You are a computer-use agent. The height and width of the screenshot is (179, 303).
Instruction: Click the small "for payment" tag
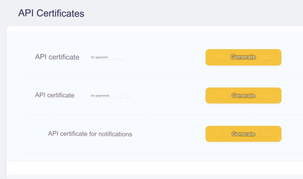coord(99,58)
